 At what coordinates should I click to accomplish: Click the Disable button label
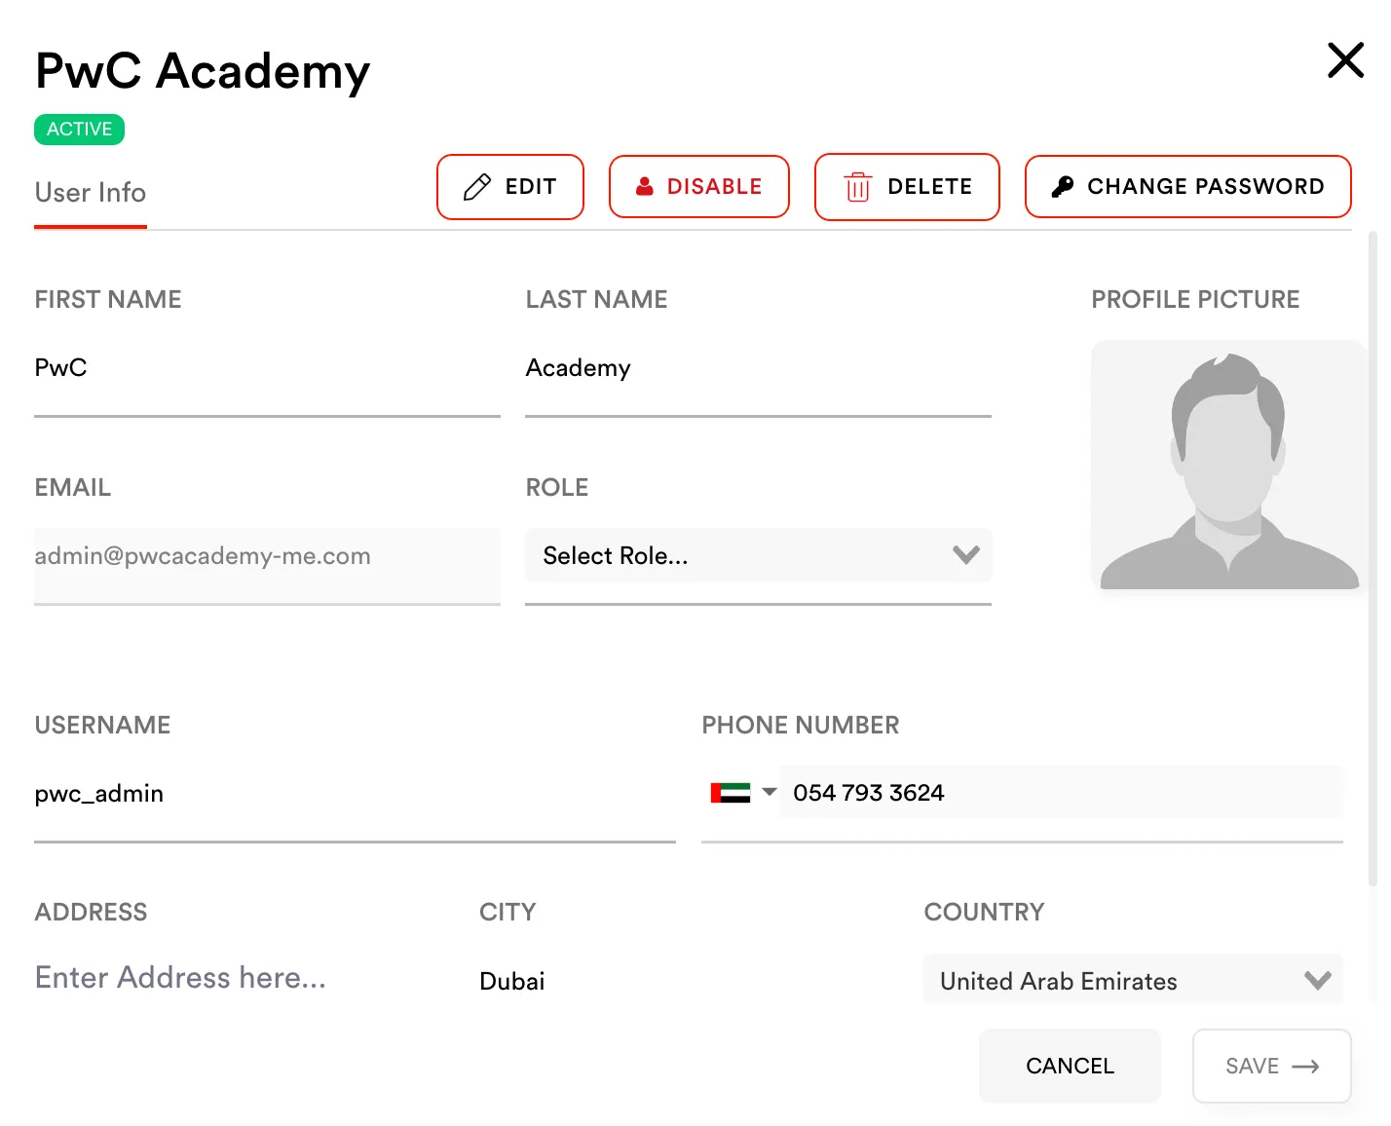(x=714, y=187)
